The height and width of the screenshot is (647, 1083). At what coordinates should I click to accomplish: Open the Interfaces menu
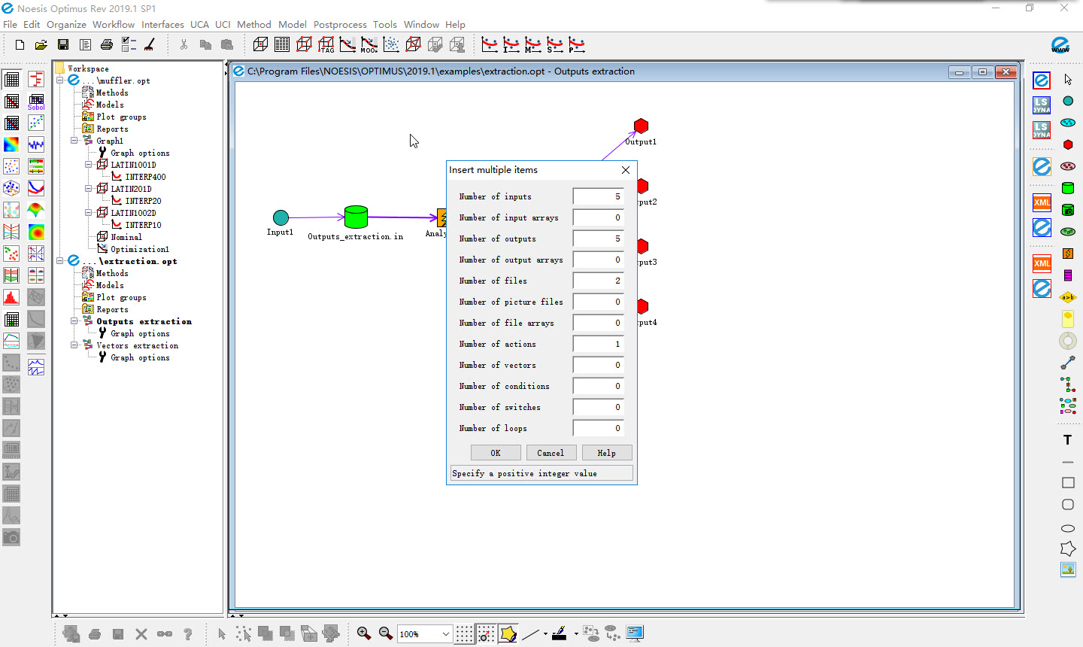click(162, 24)
